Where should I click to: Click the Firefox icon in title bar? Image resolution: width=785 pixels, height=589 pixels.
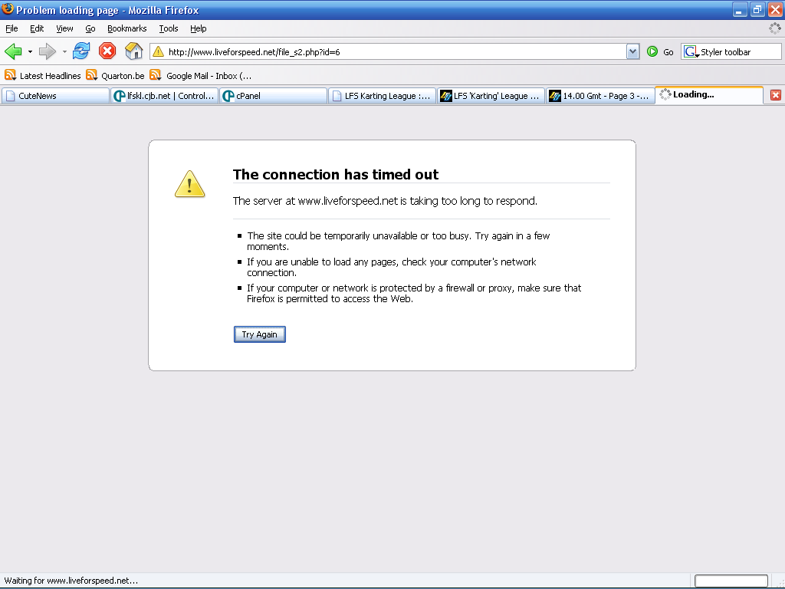[x=8, y=9]
